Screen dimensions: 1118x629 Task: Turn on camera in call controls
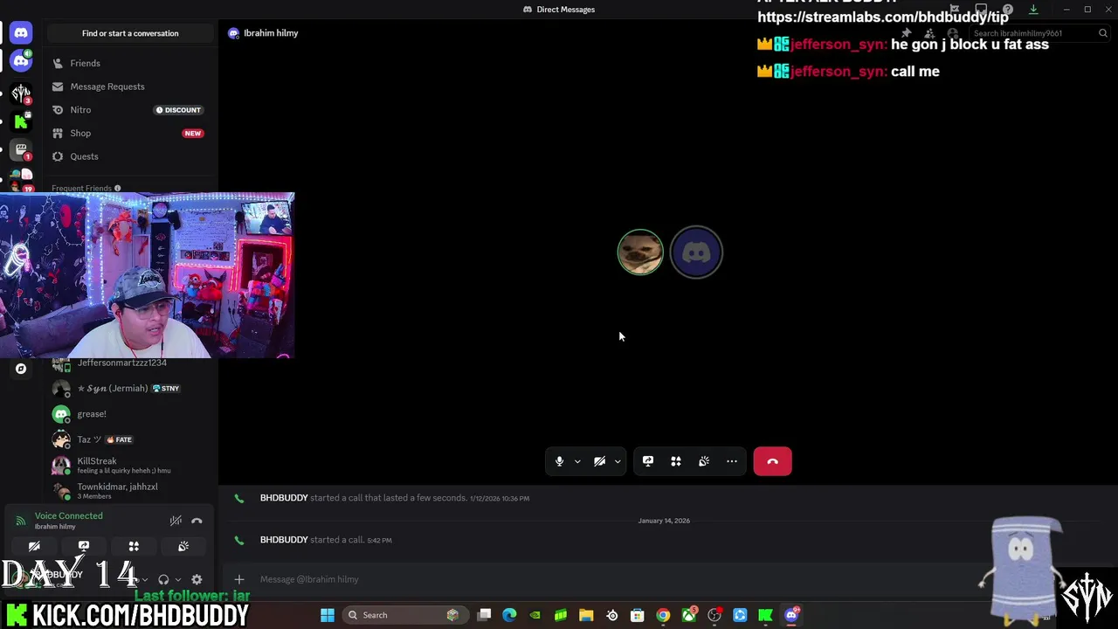(x=599, y=461)
